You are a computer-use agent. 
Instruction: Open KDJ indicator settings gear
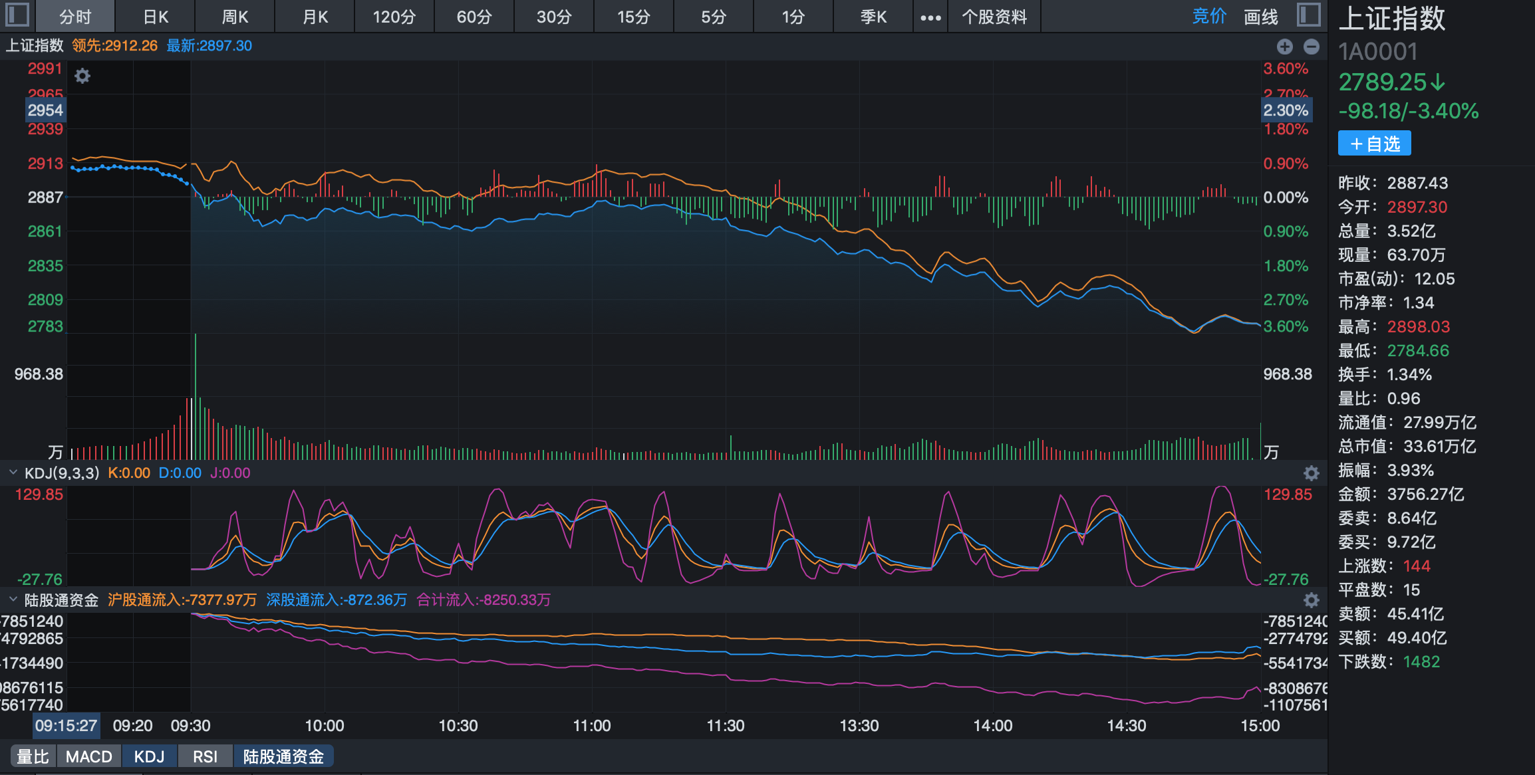click(1311, 473)
